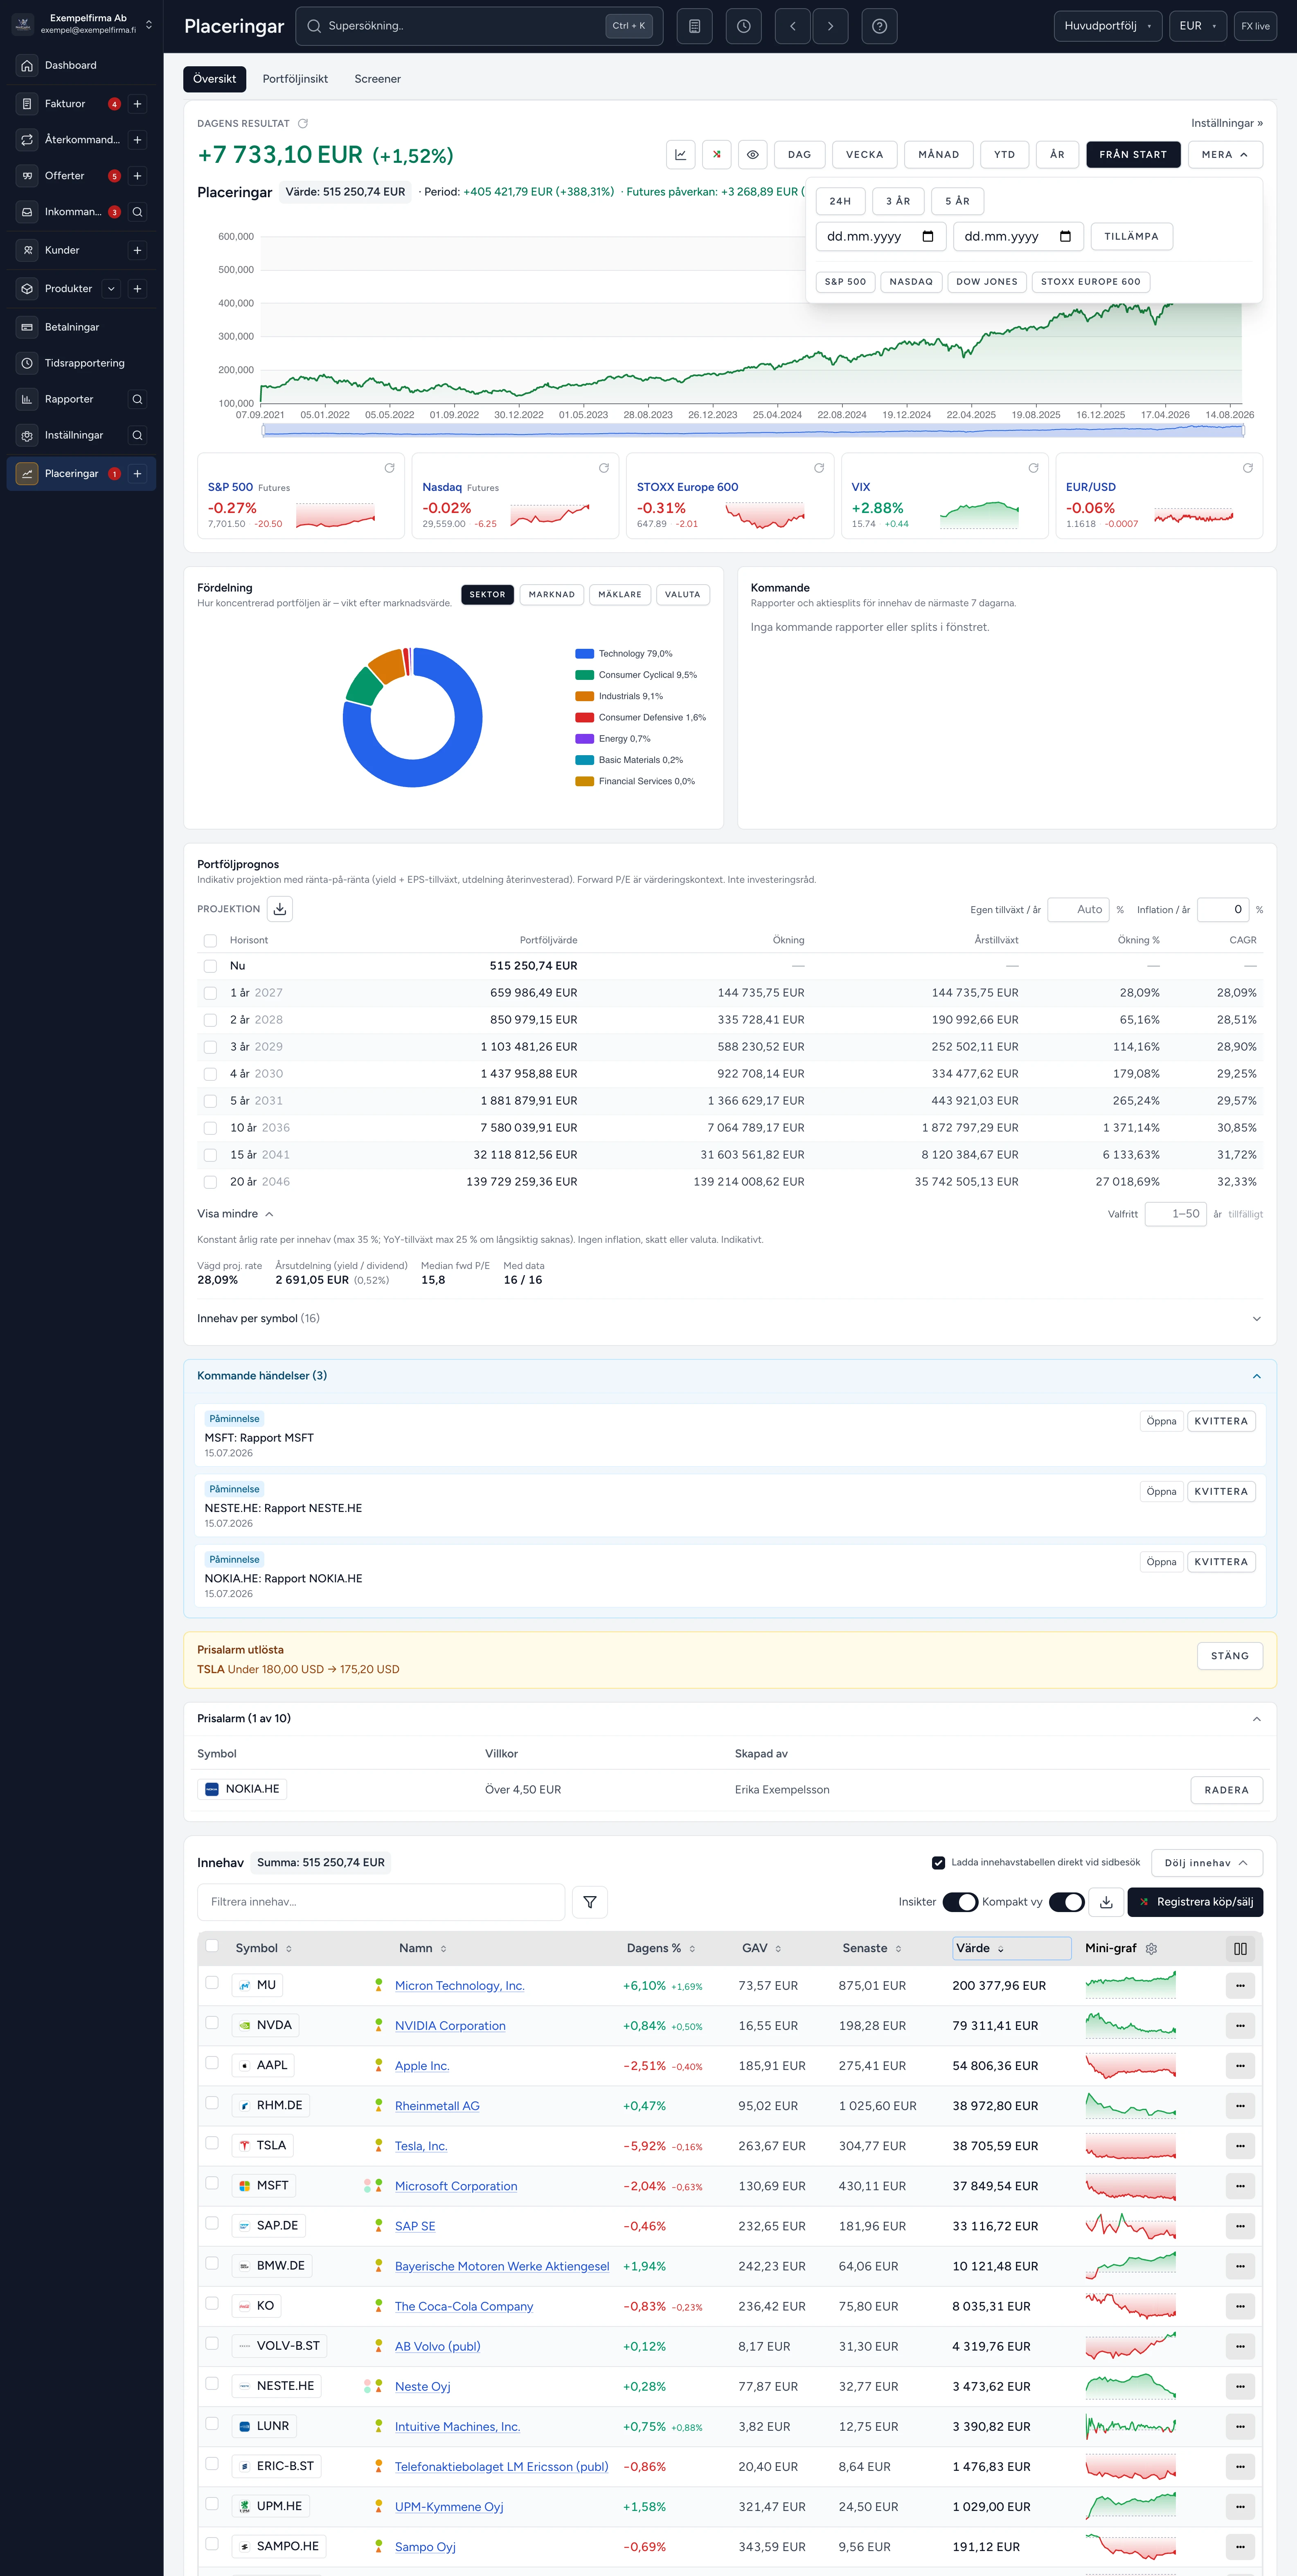This screenshot has width=1297, height=2576.
Task: Click the Registrera köp/sälj button
Action: (1195, 1901)
